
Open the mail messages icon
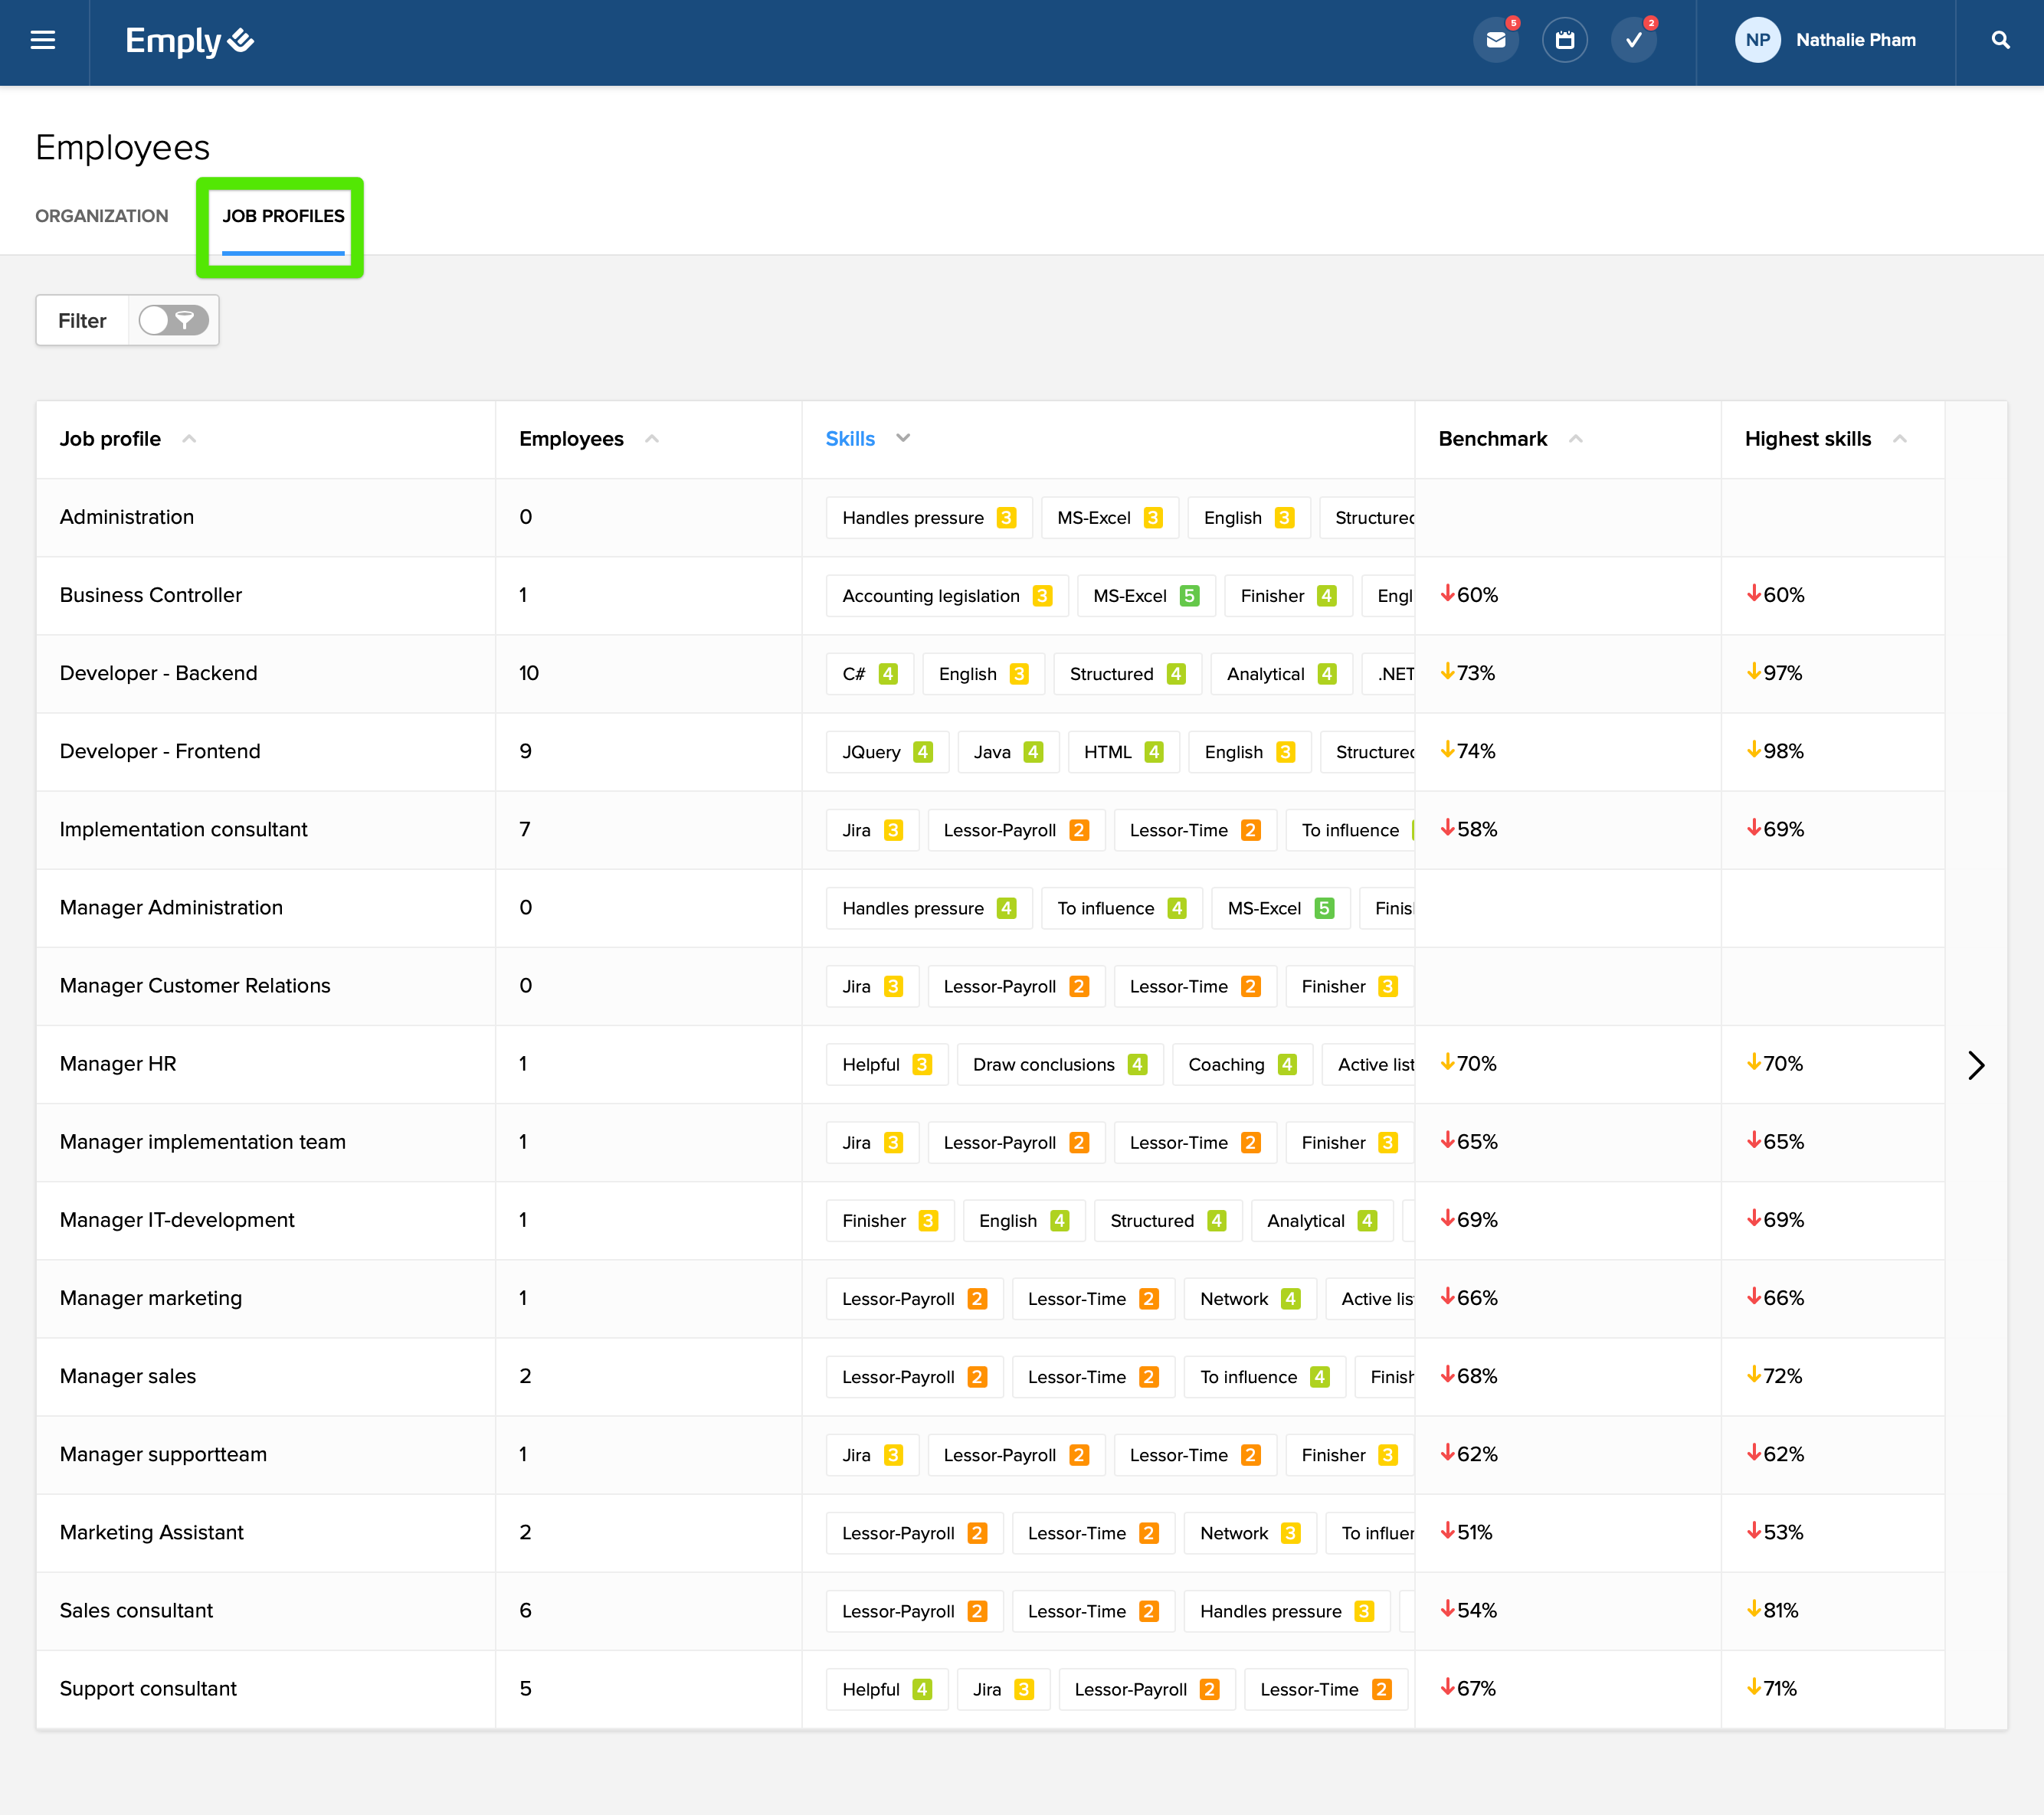1496,40
